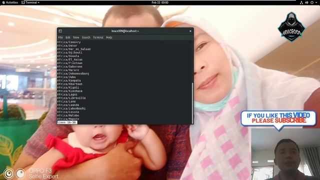Image resolution: width=320 pixels, height=180 pixels.
Task: Open the File menu
Action: pos(60,37)
